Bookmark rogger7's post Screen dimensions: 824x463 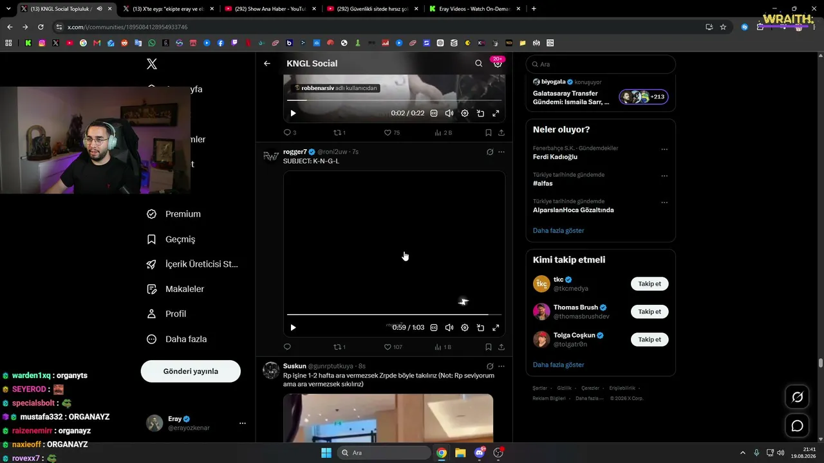click(489, 347)
